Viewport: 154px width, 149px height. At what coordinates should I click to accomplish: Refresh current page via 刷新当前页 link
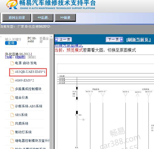138,40
